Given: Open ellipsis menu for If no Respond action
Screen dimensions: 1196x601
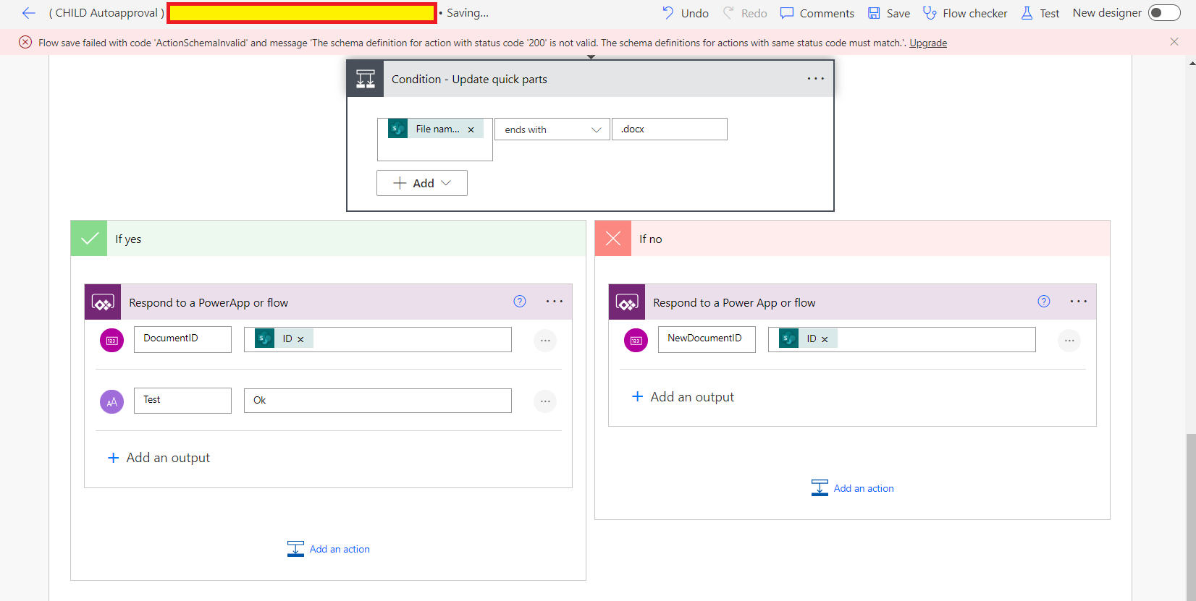Looking at the screenshot, I should point(1079,302).
